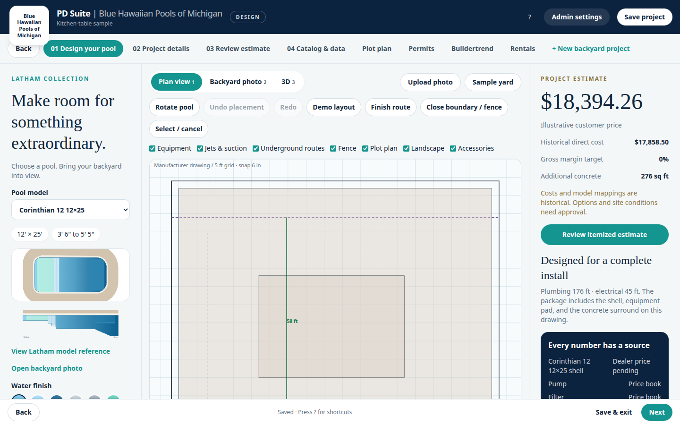This screenshot has width=680, height=425.
Task: Follow the Open backyard photo link
Action: click(47, 368)
